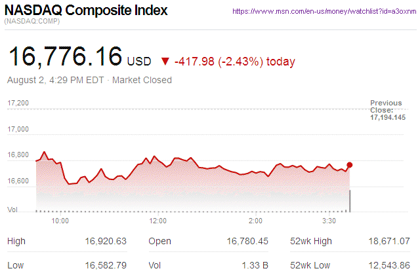Click the 12:00 time axis label

point(158,221)
